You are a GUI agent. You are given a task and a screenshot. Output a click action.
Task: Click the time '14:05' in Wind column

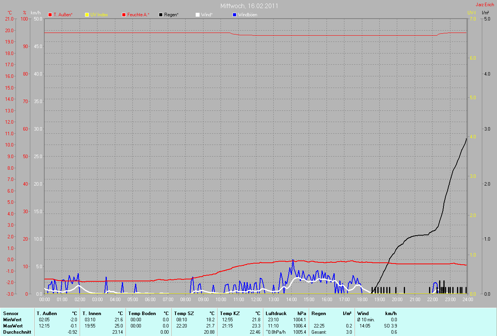coord(365,326)
